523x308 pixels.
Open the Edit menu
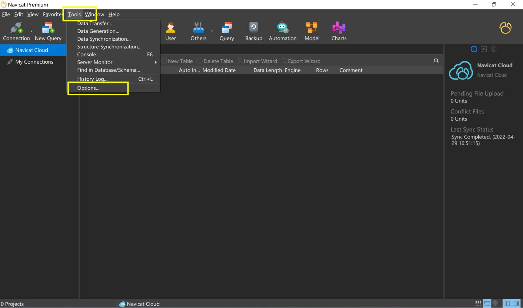(19, 14)
